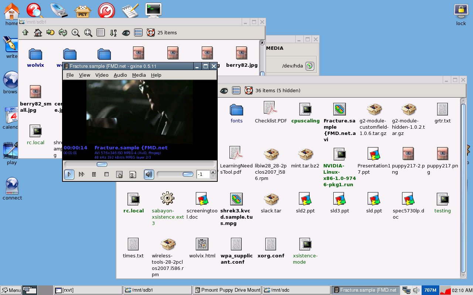
Task: Toggle hidden files eye in /mnt/sdc window
Action: point(224,90)
